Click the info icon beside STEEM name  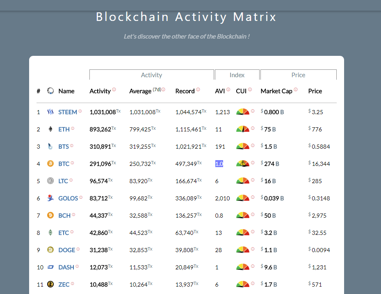(x=80, y=111)
